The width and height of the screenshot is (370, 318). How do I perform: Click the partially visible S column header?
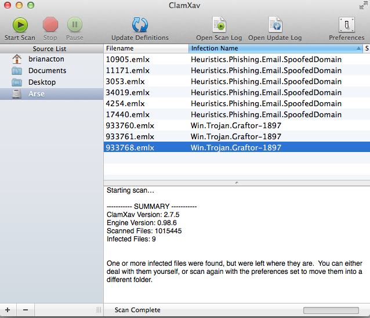click(367, 48)
